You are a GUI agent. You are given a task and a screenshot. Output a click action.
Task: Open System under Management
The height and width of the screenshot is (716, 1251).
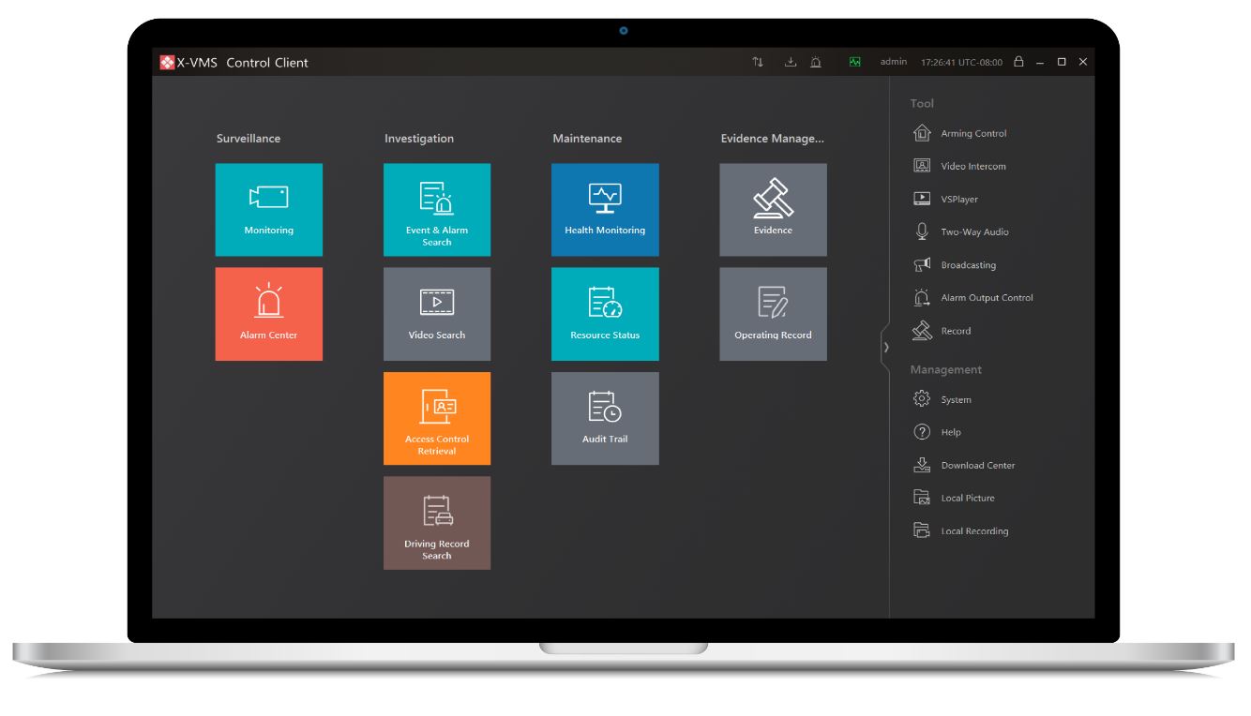(956, 400)
